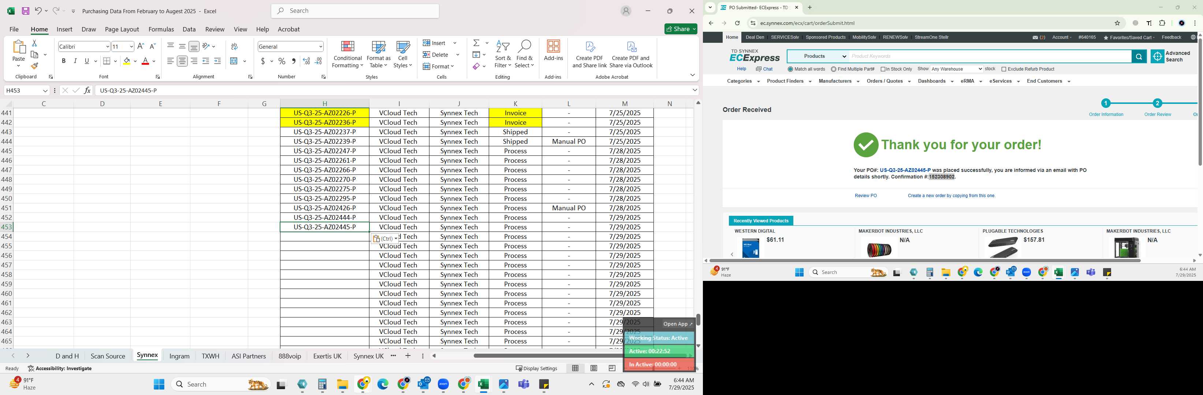
Task: Click the Excel Search box in title bar
Action: [x=355, y=11]
